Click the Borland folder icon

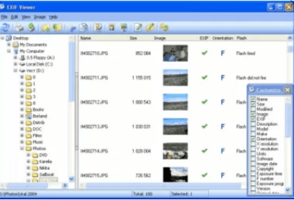pyautogui.click(x=29, y=116)
